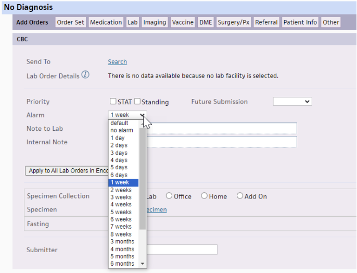
Task: Enable the Standing priority checkbox
Action: tap(137, 101)
